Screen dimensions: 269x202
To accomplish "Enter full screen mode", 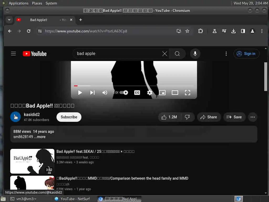I will [188, 93].
